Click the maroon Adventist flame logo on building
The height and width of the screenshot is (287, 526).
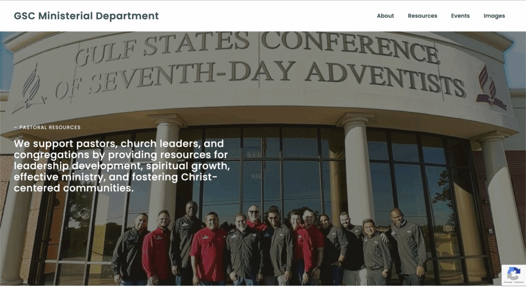tap(490, 88)
